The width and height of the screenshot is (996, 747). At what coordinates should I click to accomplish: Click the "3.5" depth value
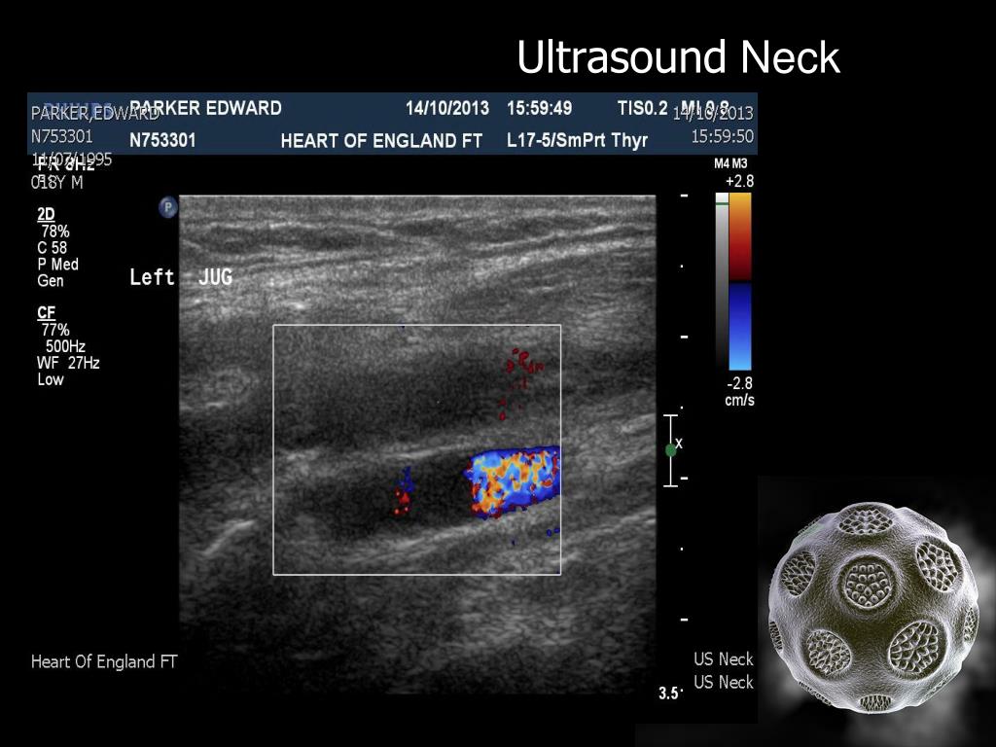tap(669, 693)
